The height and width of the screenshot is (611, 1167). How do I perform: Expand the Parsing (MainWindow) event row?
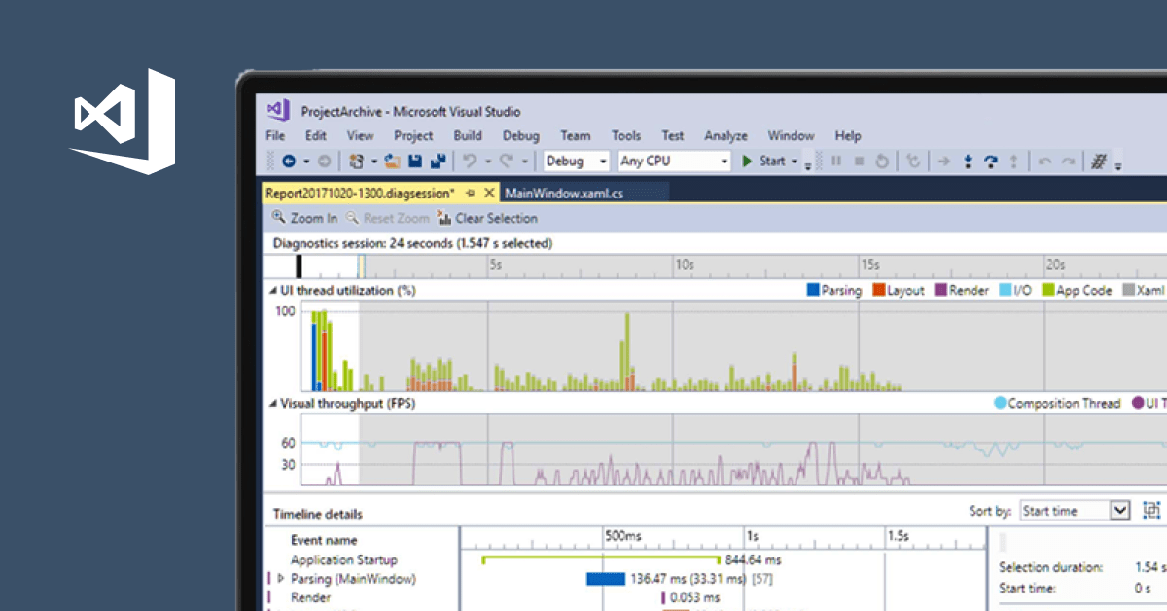point(282,579)
